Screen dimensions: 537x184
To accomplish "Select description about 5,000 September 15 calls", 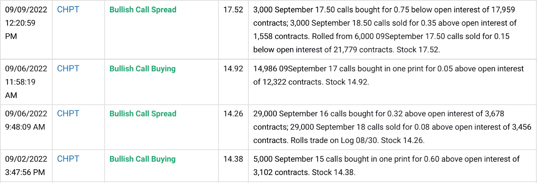I will [x=386, y=166].
